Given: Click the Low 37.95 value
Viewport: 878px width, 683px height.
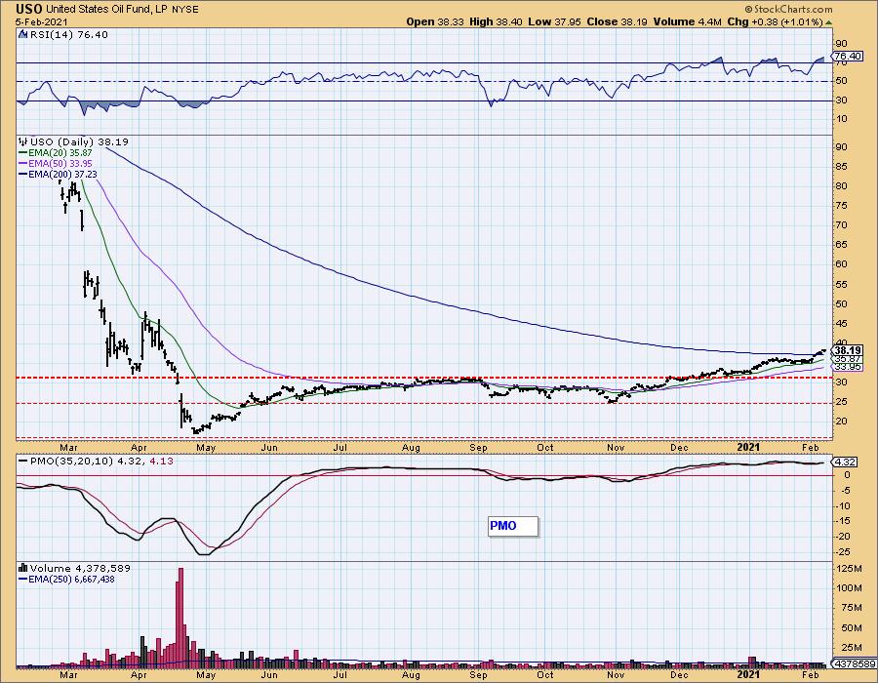Looking at the screenshot, I should pyautogui.click(x=555, y=22).
